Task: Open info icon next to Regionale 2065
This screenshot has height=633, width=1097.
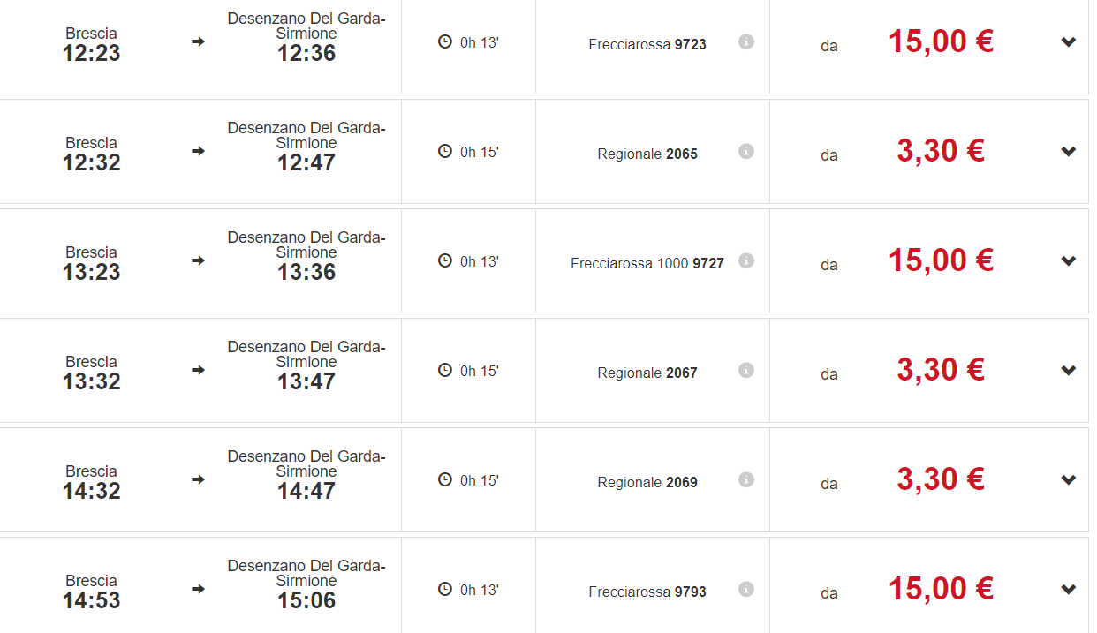Action: tap(746, 152)
